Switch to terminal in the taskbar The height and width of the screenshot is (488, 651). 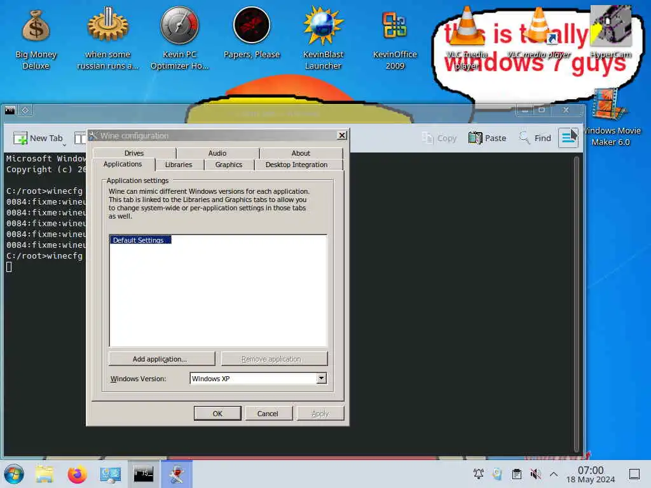click(143, 474)
